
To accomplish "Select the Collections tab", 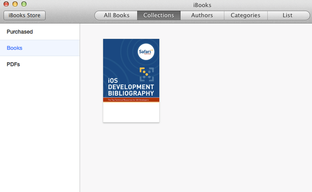I will [159, 15].
